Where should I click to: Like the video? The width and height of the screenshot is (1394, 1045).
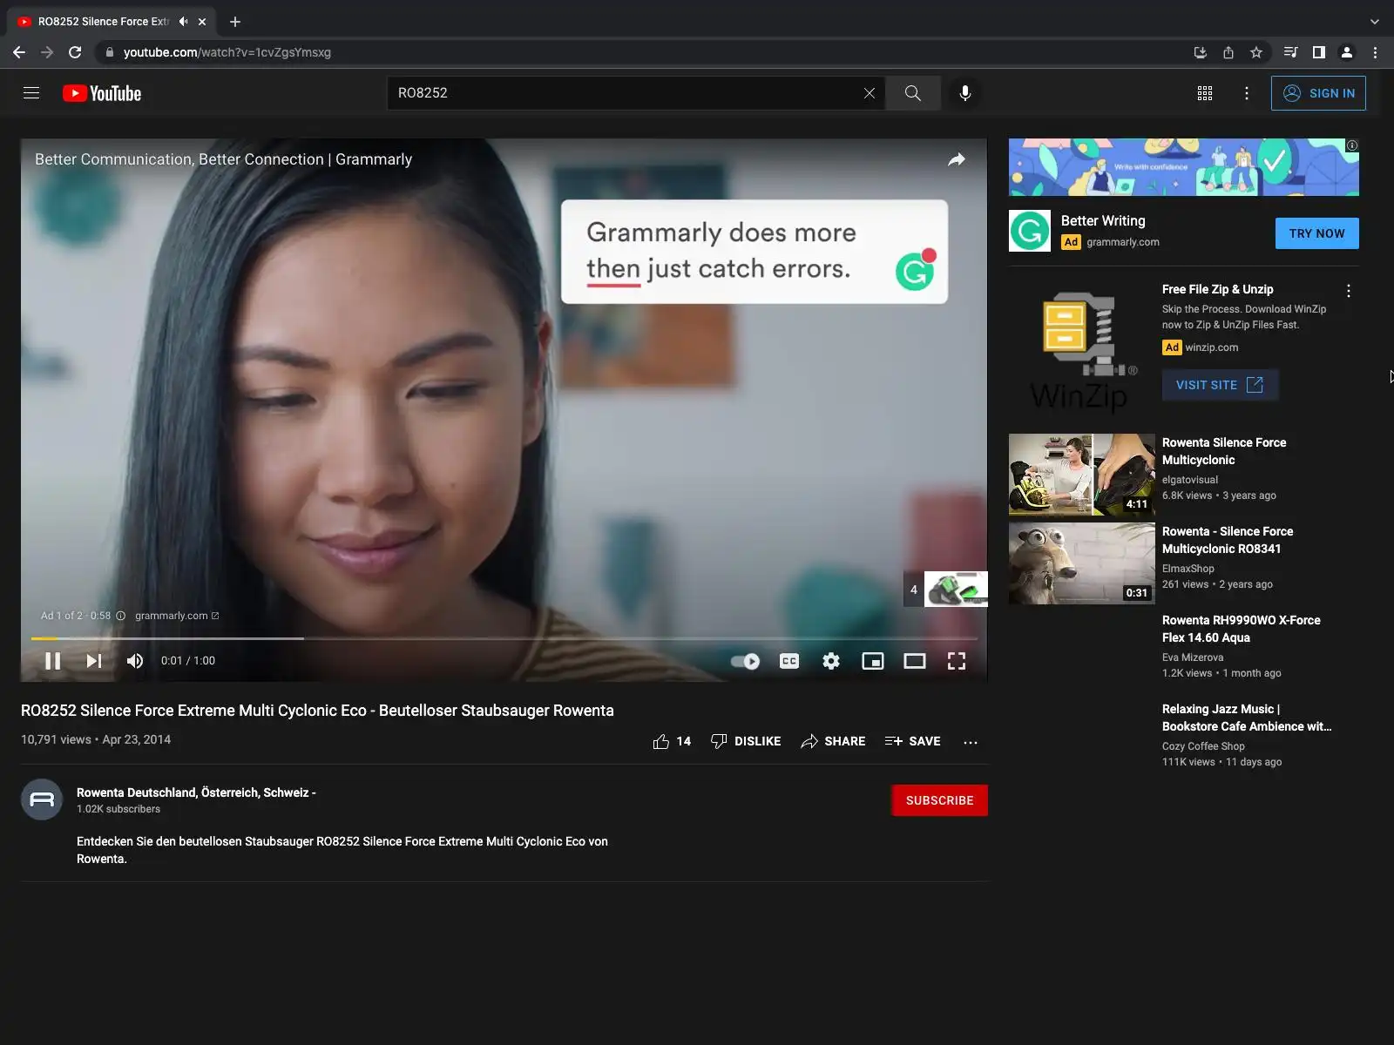pyautogui.click(x=671, y=741)
